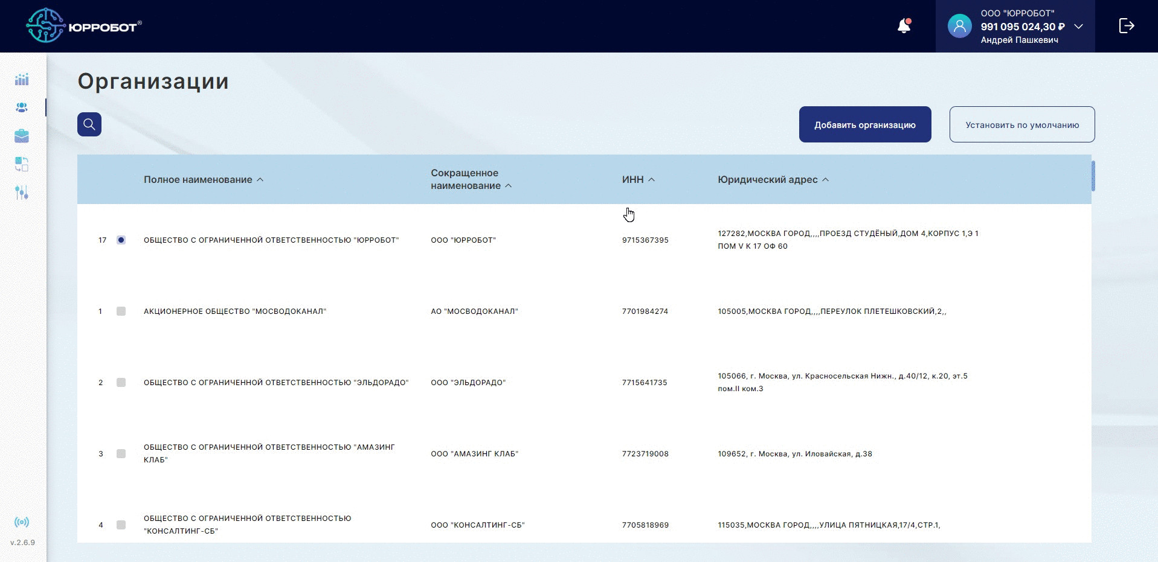Image resolution: width=1158 pixels, height=562 pixels.
Task: Open the settings sliders sidebar icon
Action: [22, 193]
